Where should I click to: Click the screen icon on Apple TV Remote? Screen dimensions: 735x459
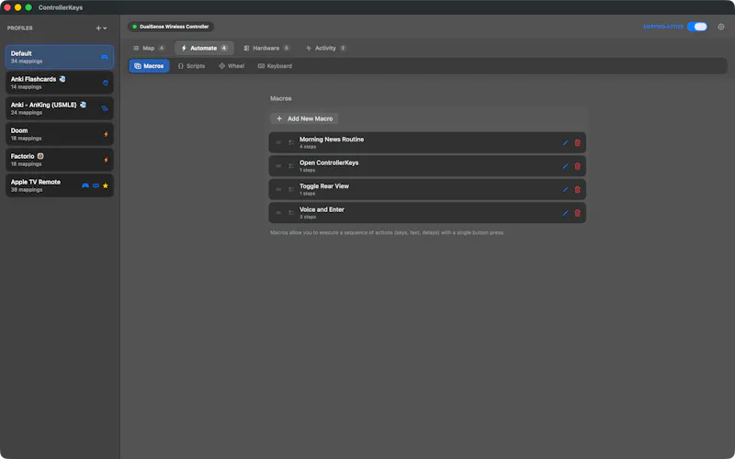tap(96, 185)
